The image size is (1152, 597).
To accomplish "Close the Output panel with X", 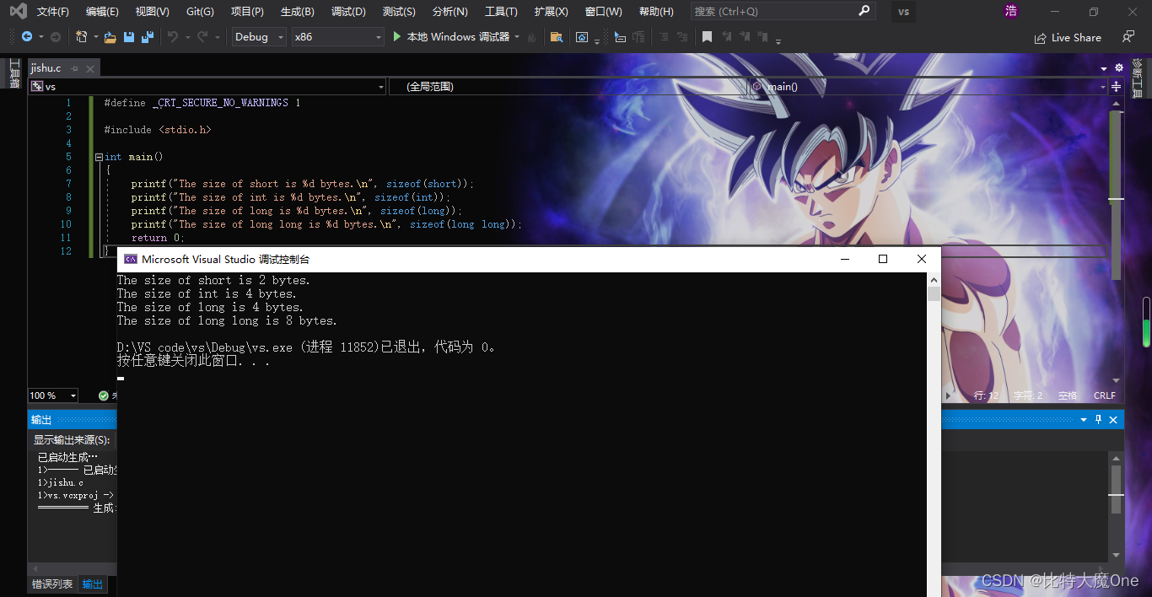I will pos(1113,419).
